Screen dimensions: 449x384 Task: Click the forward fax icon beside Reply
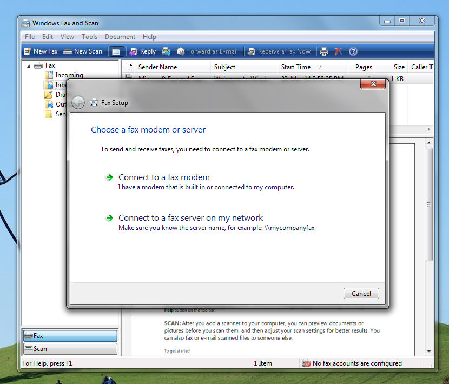166,51
